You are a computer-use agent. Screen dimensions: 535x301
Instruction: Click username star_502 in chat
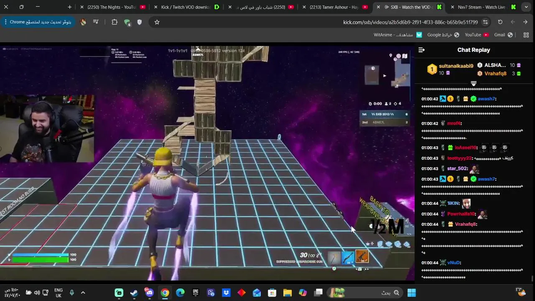tap(457, 168)
